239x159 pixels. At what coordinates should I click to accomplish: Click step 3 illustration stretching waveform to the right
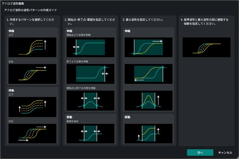pos(149,47)
